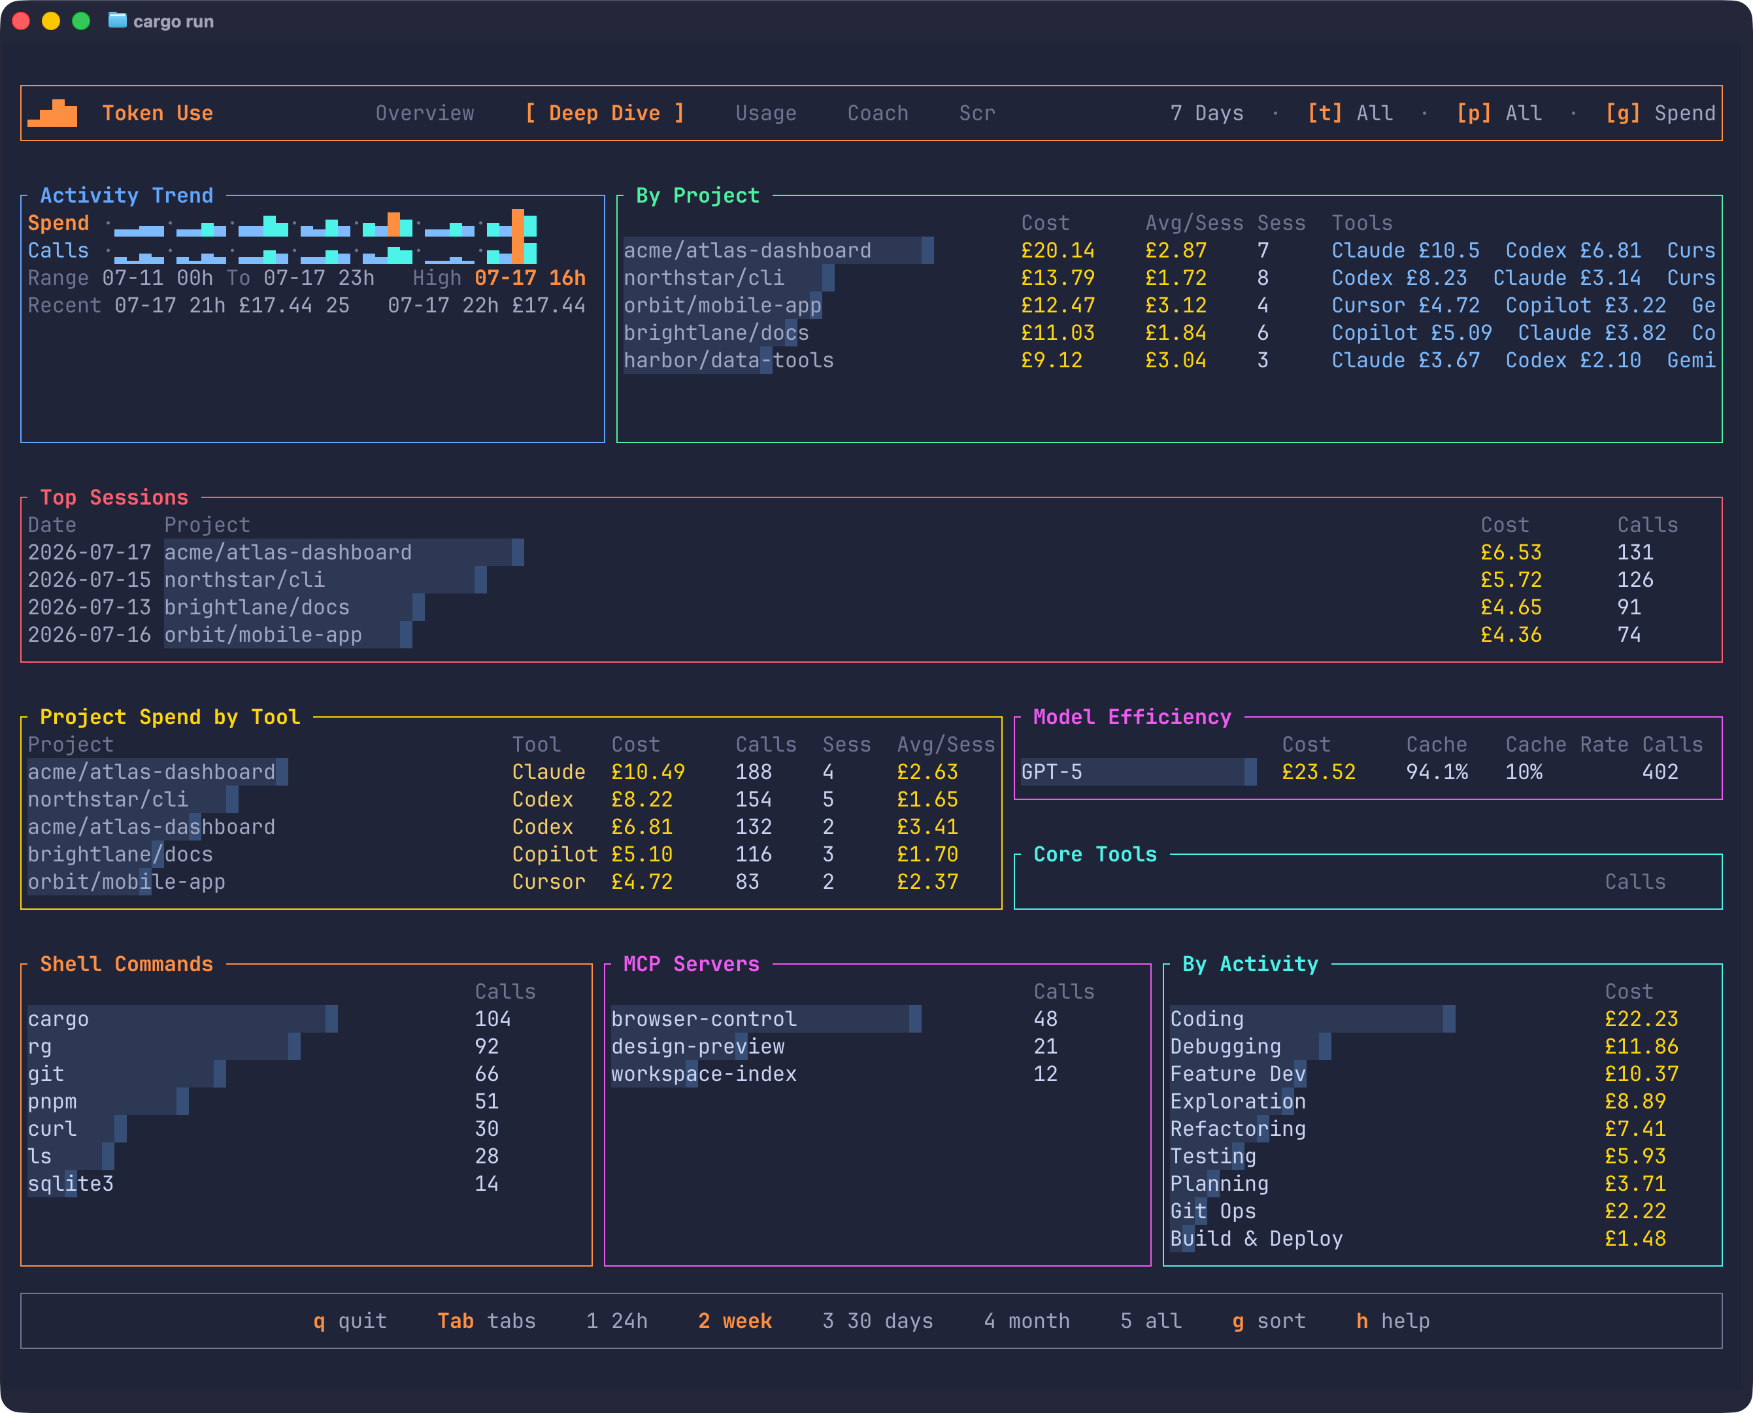The height and width of the screenshot is (1413, 1753).
Task: Go to the Coach tab
Action: point(877,113)
